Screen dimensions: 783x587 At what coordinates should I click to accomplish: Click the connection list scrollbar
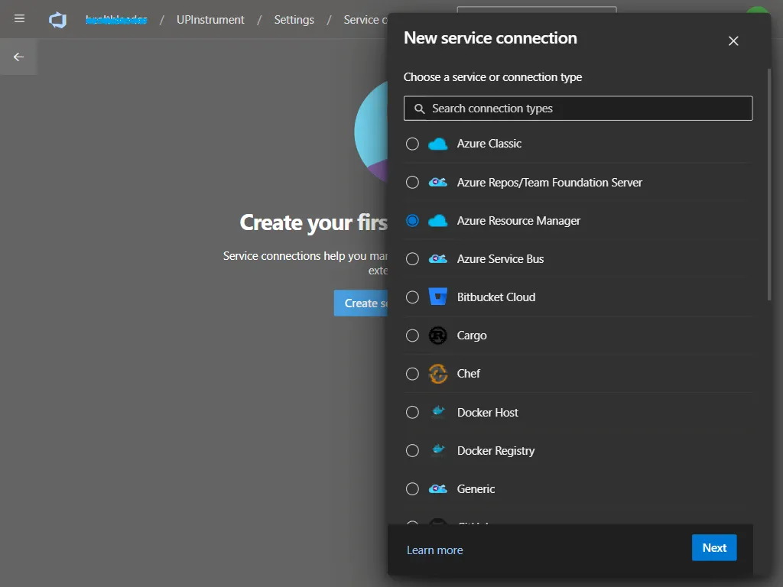click(x=769, y=185)
